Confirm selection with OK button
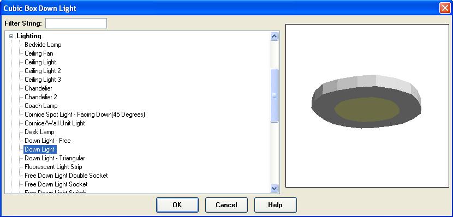 (177, 205)
